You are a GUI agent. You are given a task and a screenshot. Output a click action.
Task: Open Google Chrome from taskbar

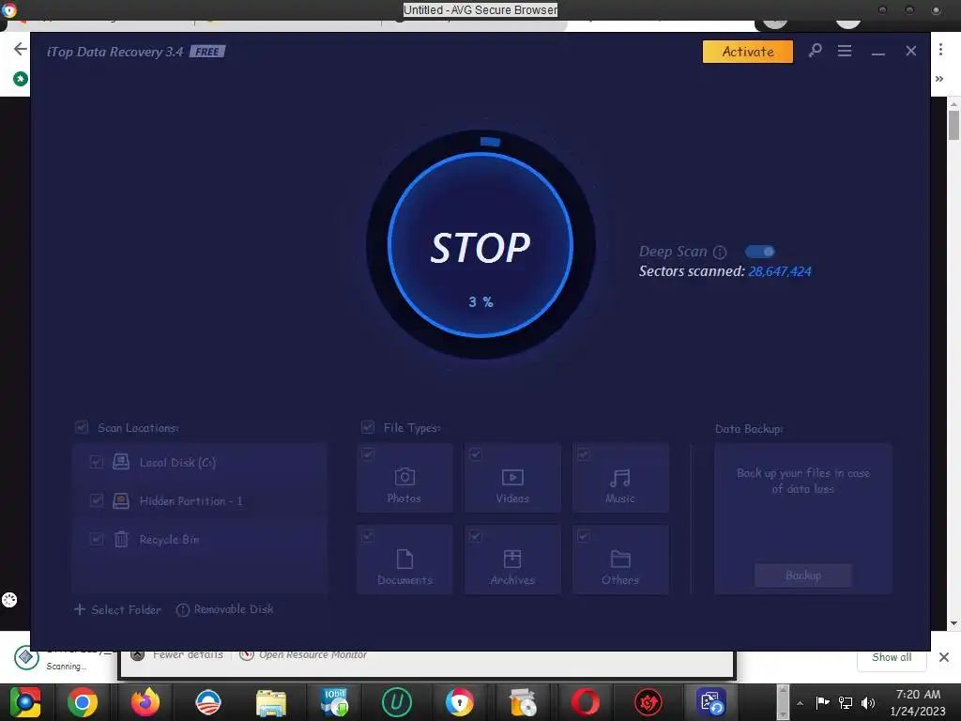83,702
